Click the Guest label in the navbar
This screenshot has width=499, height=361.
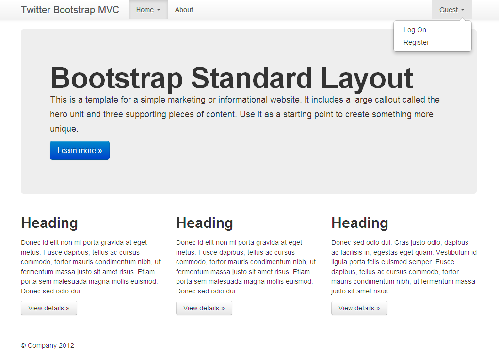coord(449,9)
